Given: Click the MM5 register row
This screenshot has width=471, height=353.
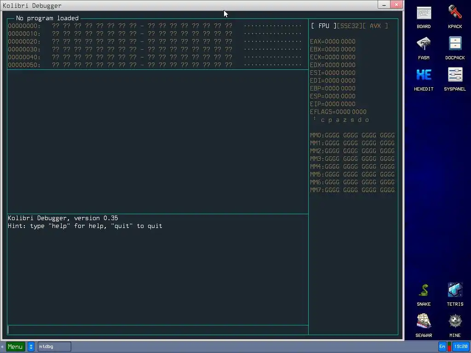Looking at the screenshot, I should click(x=352, y=174).
